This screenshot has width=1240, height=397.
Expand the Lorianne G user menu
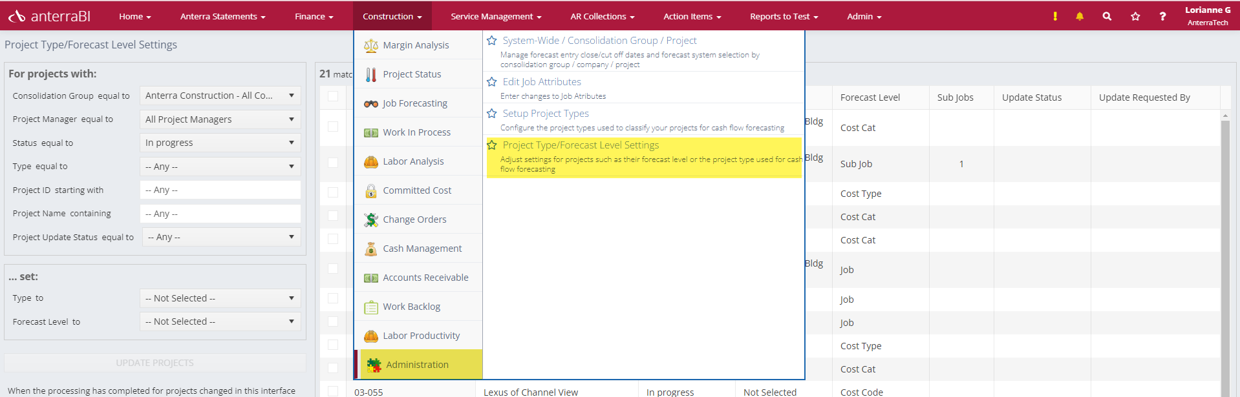pyautogui.click(x=1208, y=16)
